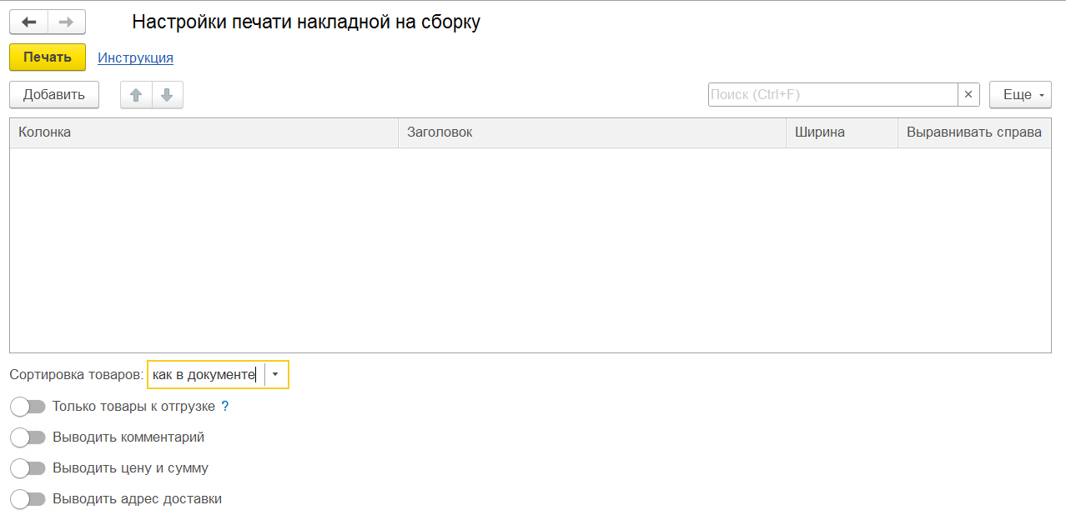Screen dimensions: 1066x520
Task: Click the Заголовок column header
Action: (x=592, y=132)
